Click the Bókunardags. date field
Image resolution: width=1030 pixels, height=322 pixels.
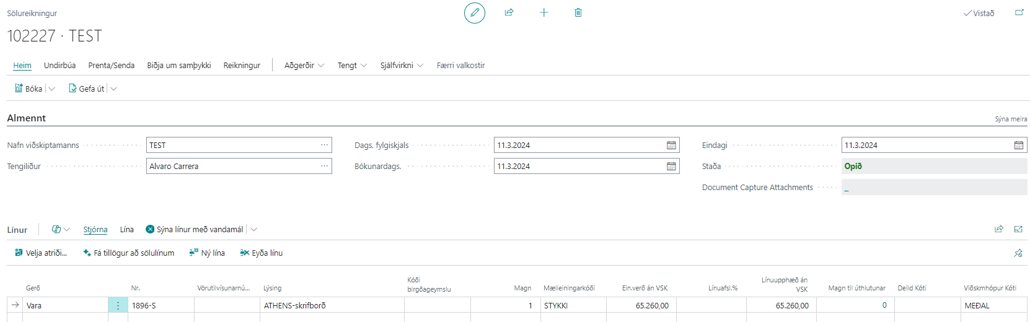[579, 167]
